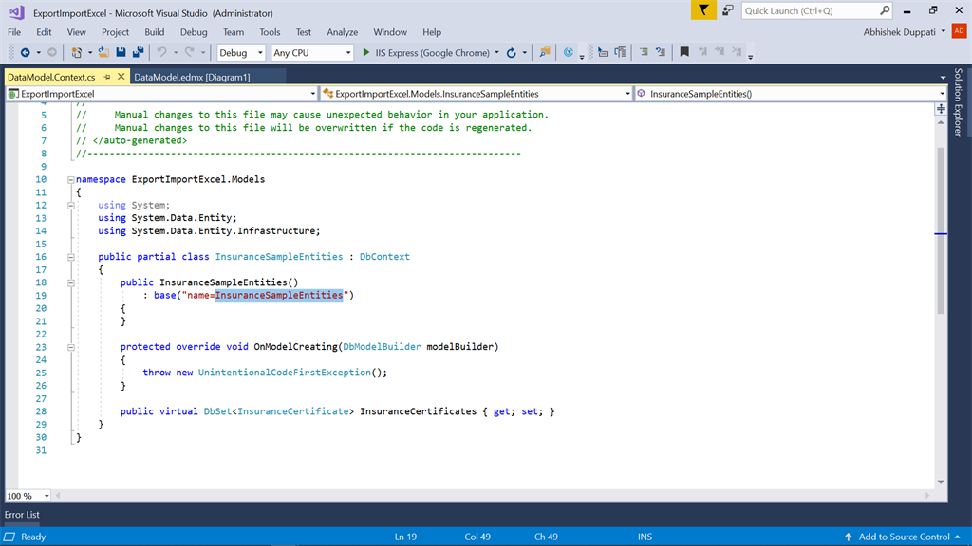Click the Open File folder icon
Screen dimensions: 972x546
tap(104, 53)
